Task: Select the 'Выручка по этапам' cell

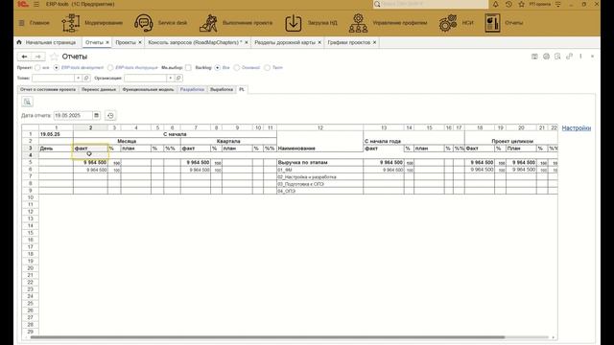Action: coord(319,162)
